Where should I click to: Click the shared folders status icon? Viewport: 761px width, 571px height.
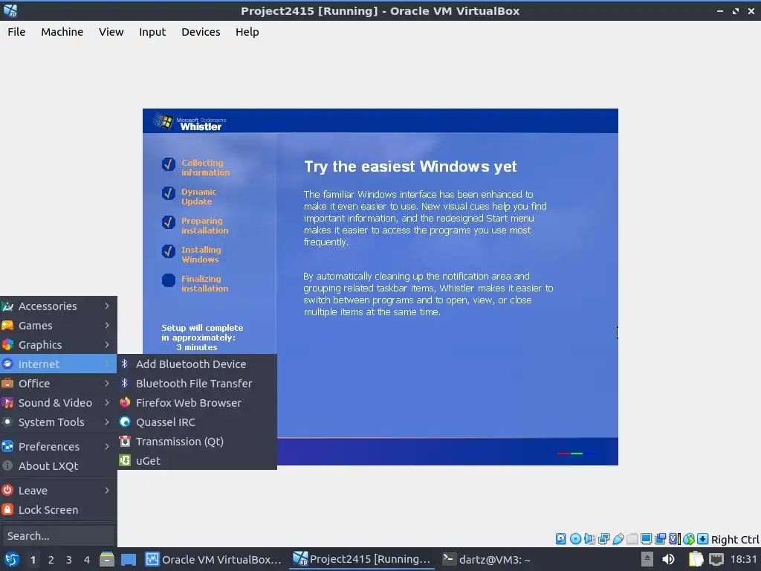click(x=632, y=539)
